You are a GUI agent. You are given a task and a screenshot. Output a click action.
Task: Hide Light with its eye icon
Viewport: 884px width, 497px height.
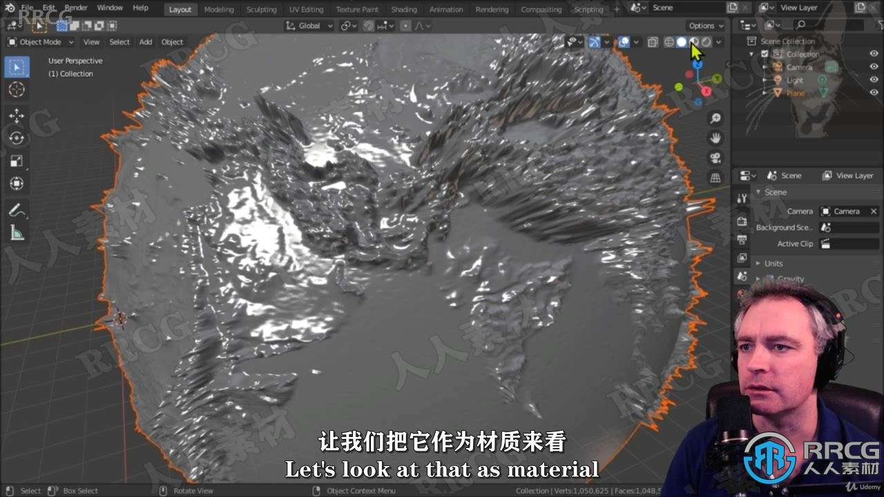(x=874, y=80)
